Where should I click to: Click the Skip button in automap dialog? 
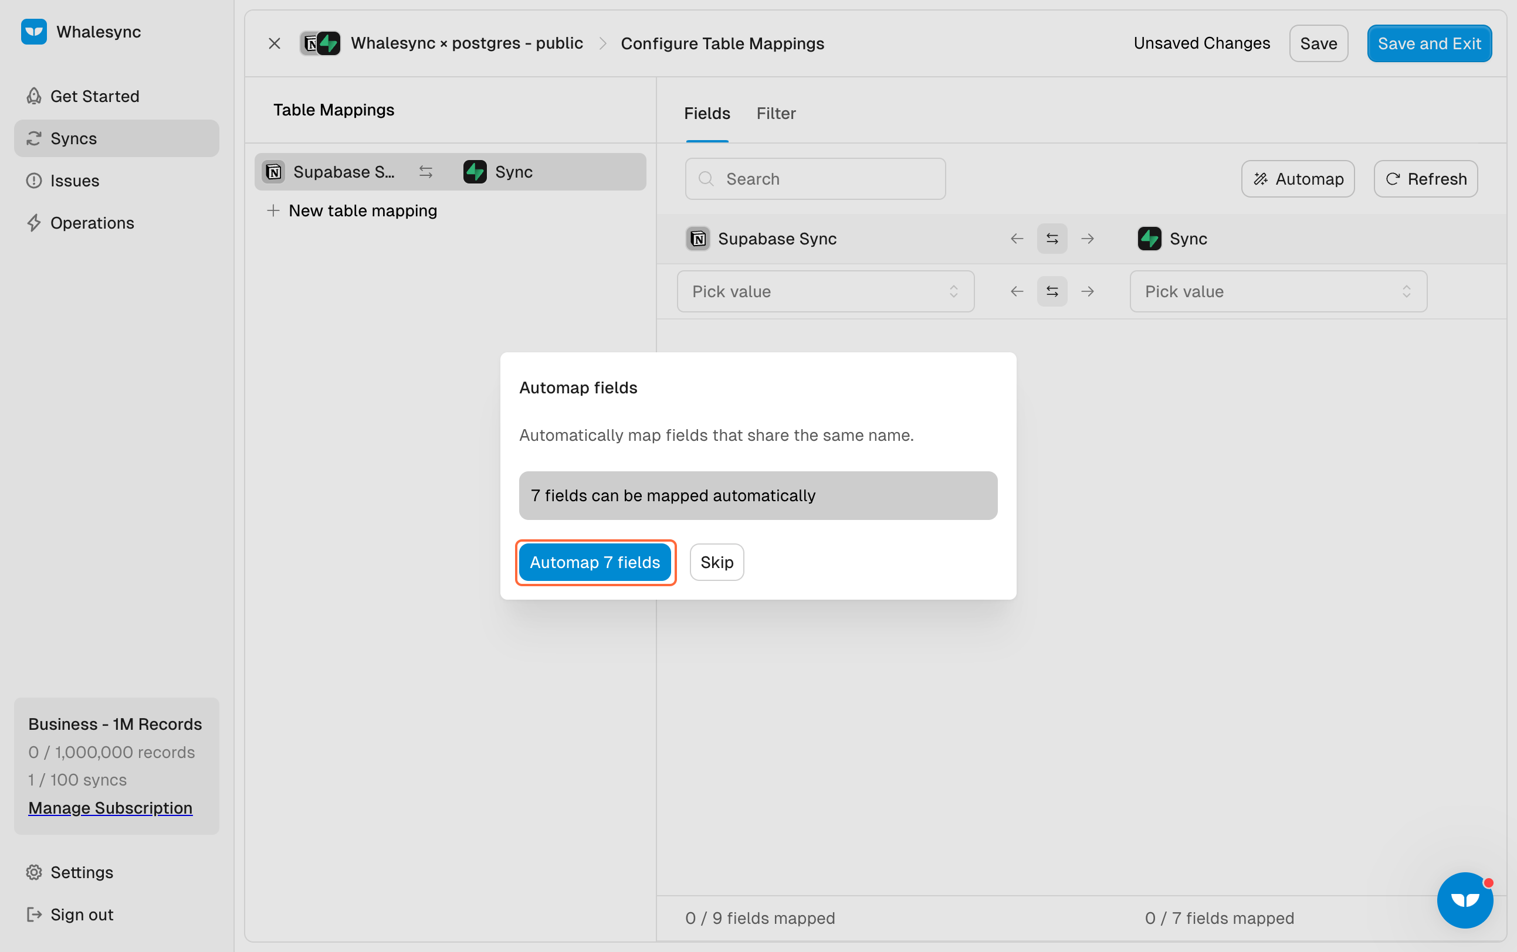717,562
